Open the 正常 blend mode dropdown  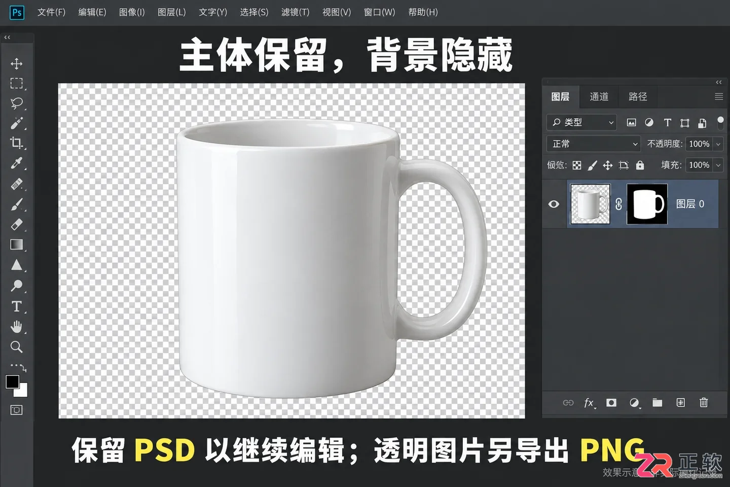pos(594,144)
